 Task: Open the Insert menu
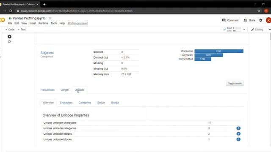[33, 23]
